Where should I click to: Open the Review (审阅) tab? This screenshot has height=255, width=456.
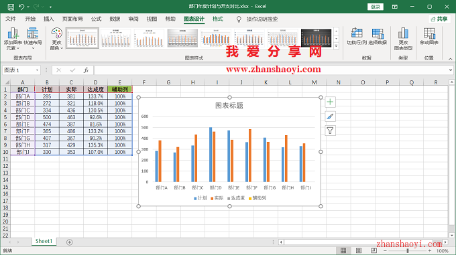pyautogui.click(x=133, y=19)
